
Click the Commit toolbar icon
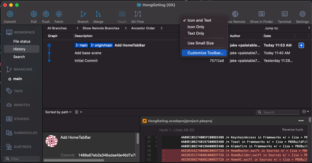click(10, 14)
